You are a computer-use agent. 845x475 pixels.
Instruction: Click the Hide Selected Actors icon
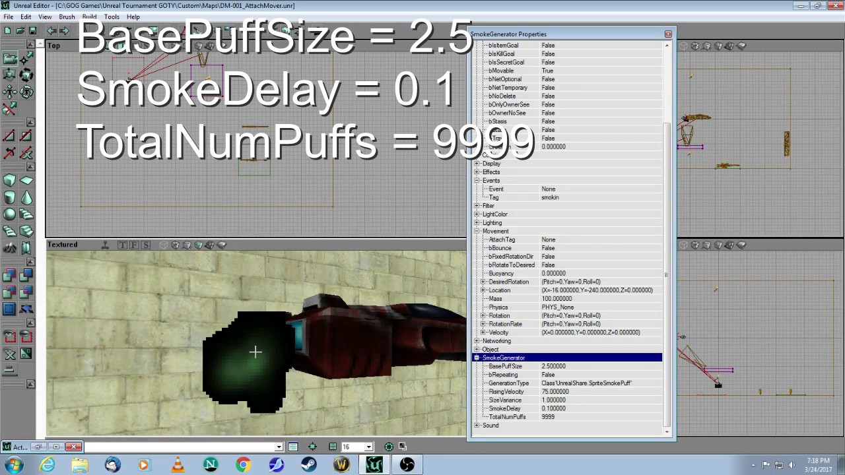coord(26,337)
